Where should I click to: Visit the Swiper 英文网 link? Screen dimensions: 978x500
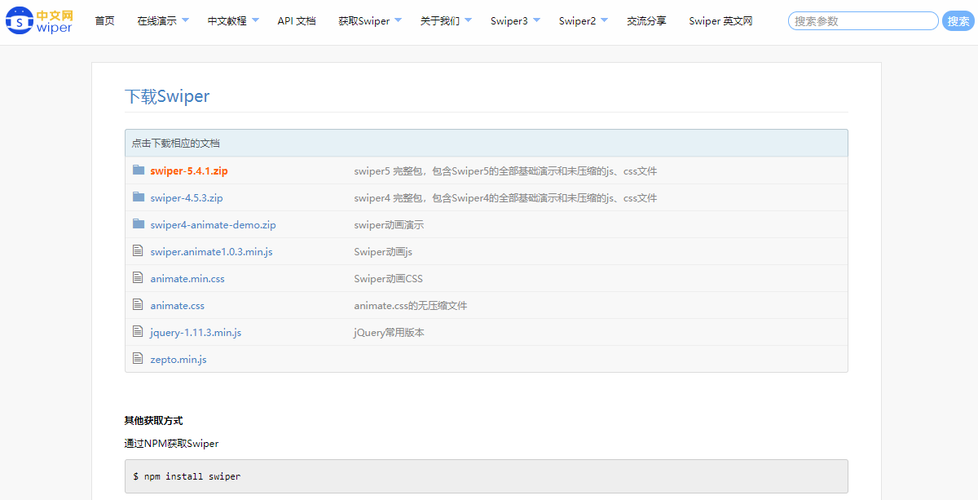coord(720,21)
